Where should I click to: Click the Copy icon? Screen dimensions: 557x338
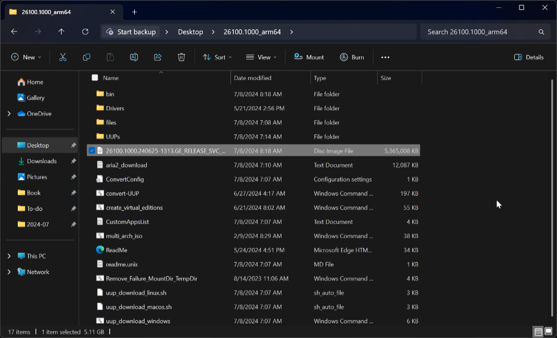point(86,57)
